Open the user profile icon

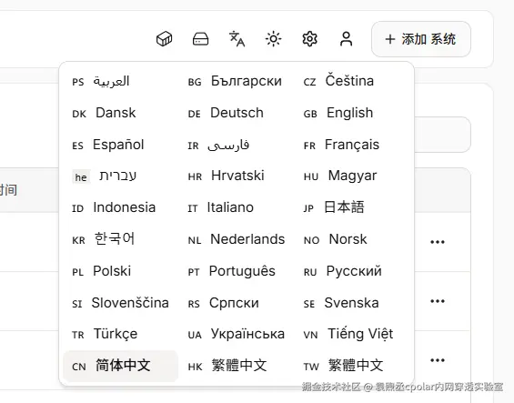[347, 39]
